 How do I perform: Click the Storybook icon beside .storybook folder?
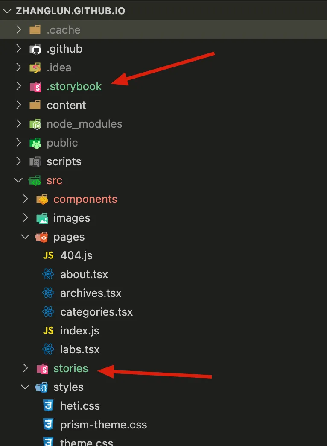click(x=35, y=87)
